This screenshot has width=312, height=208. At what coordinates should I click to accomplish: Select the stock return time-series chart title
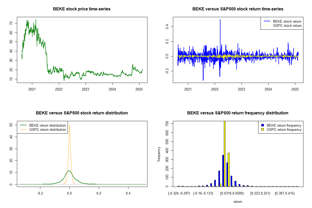pyautogui.click(x=238, y=9)
